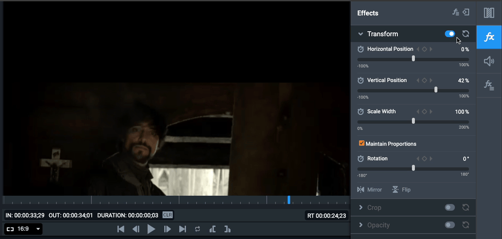Click the import effects icon in Effects header

[466, 13]
